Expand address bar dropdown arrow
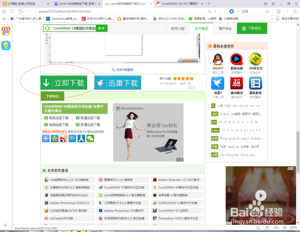This screenshot has height=232, width=300. pyautogui.click(x=220, y=12)
